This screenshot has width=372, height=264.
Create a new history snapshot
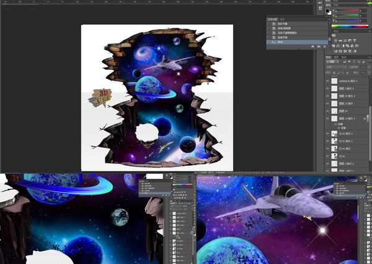(x=319, y=47)
